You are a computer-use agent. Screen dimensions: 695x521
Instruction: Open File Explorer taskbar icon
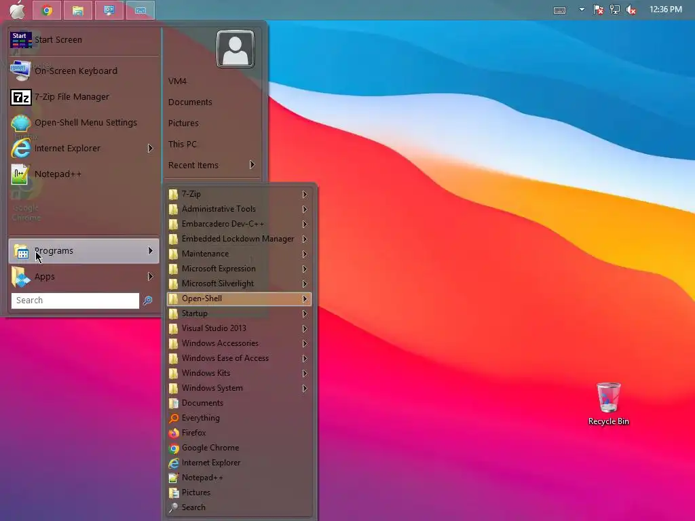[78, 10]
